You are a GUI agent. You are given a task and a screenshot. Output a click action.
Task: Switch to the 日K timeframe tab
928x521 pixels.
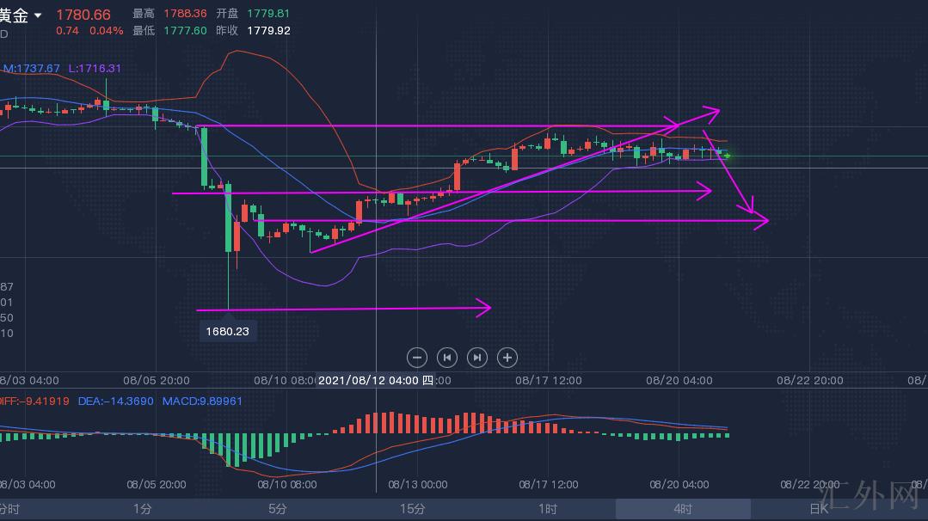(817, 509)
